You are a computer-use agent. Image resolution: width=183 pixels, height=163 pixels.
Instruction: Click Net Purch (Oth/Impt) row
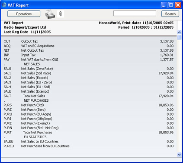click(x=89, y=119)
